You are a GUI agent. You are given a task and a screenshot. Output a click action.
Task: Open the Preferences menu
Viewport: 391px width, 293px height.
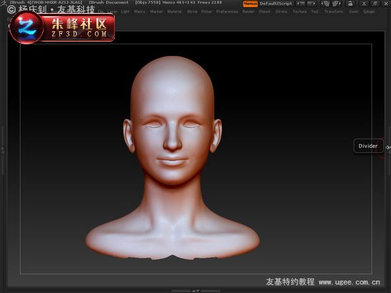pos(227,12)
